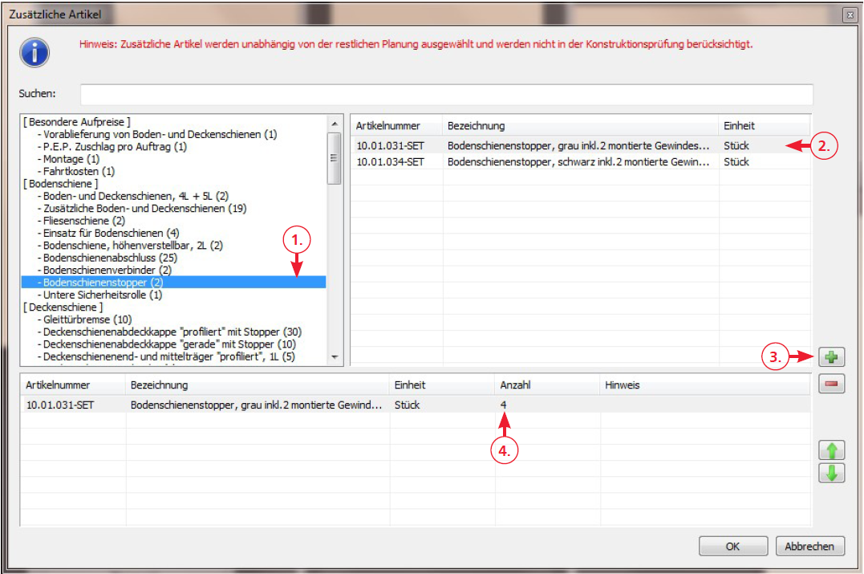Click the Abbrechen button
This screenshot has width=864, height=574.
pos(809,546)
